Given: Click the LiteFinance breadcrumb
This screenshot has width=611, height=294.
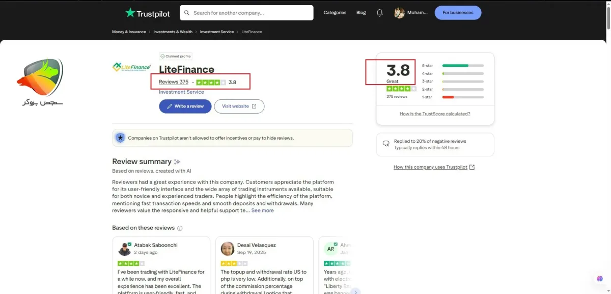Looking at the screenshot, I should coord(252,32).
